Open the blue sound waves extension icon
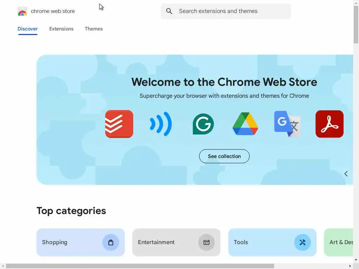The width and height of the screenshot is (359, 269). [161, 124]
